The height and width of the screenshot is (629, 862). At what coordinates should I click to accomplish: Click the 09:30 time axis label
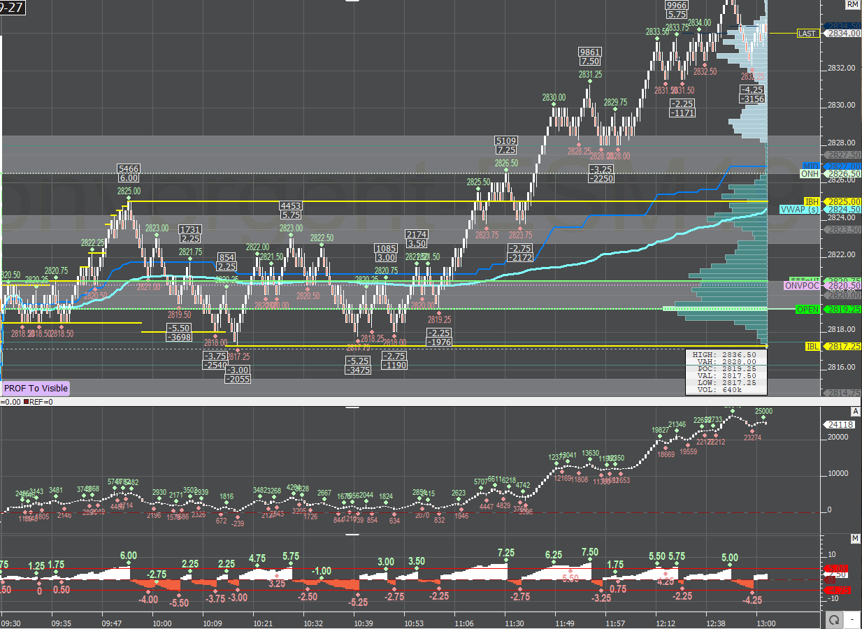coord(10,623)
